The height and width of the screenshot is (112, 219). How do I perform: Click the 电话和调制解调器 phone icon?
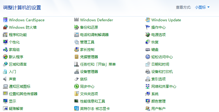(x=76, y=35)
